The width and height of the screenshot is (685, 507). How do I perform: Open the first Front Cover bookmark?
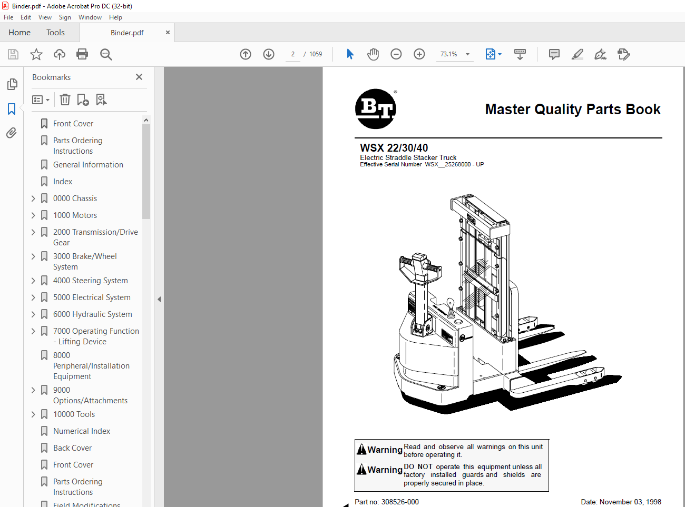pos(73,124)
